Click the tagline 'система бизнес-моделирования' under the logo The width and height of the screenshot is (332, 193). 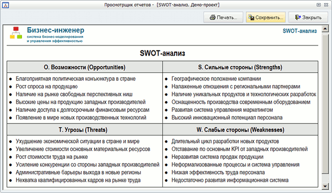point(55,37)
